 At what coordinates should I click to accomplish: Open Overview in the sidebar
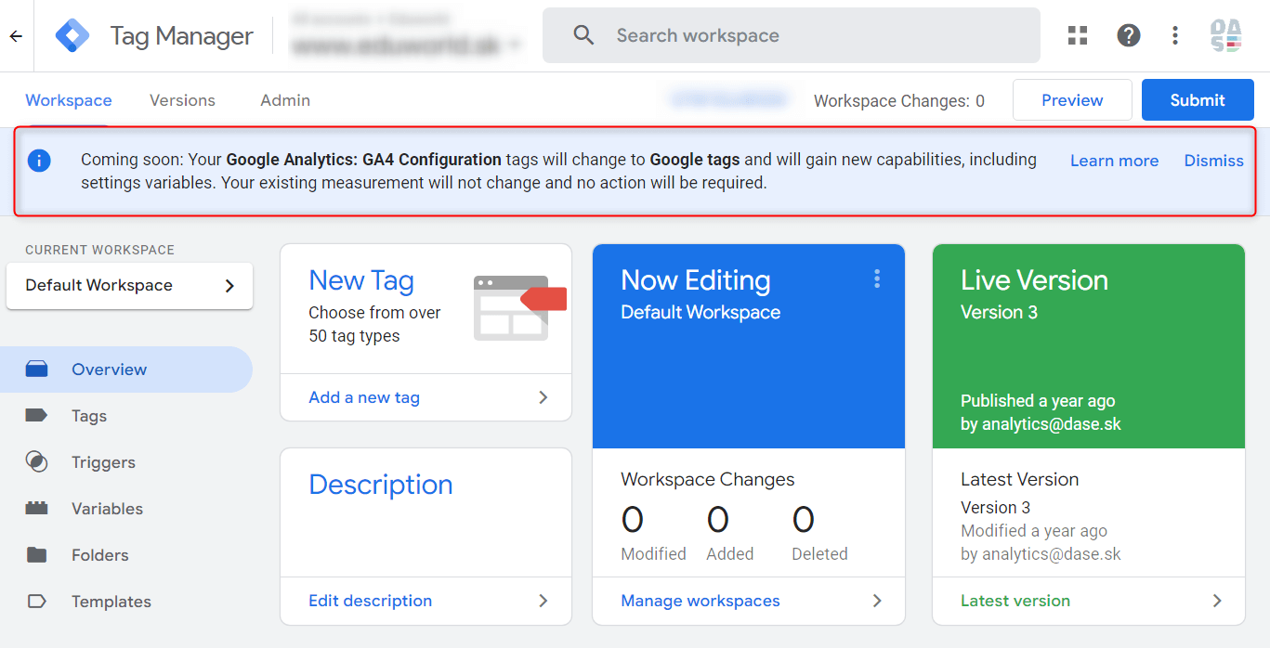pyautogui.click(x=126, y=369)
